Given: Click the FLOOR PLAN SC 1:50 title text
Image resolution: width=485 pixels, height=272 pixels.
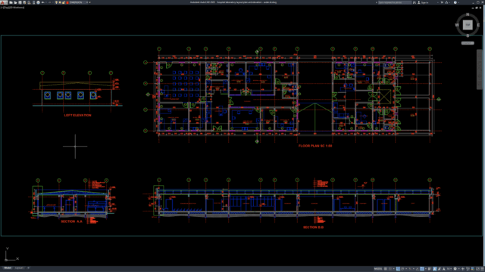Looking at the screenshot, I should coord(315,146).
